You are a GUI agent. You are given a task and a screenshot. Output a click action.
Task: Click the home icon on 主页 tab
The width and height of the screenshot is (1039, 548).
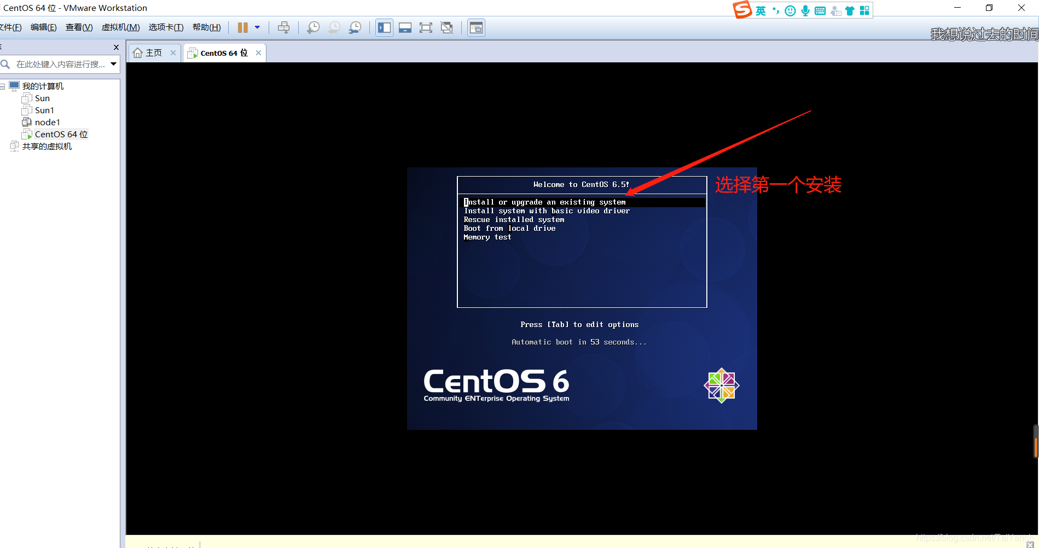138,53
